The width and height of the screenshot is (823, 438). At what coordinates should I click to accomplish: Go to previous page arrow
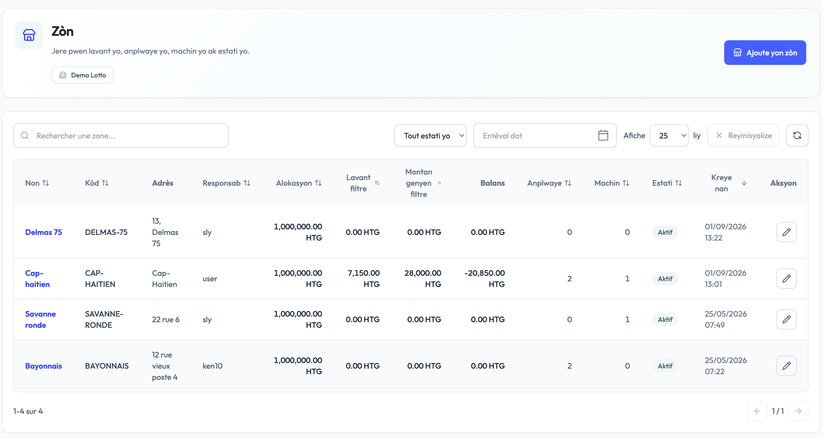point(757,411)
